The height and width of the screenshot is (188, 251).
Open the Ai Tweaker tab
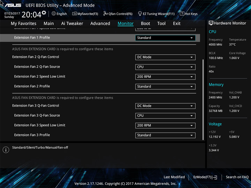(x=72, y=24)
